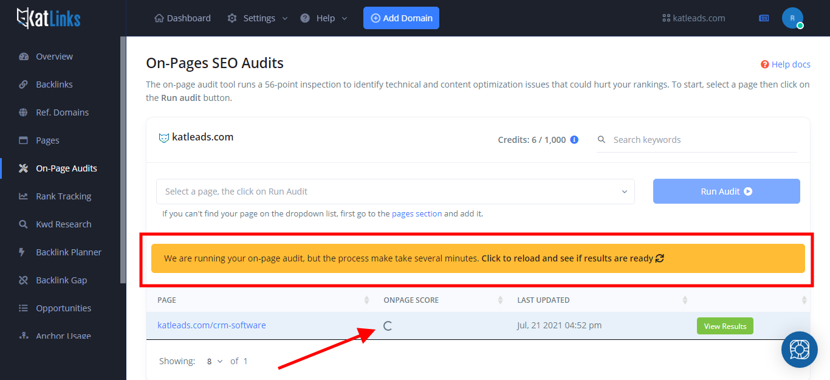Image resolution: width=830 pixels, height=380 pixels.
Task: Select Pages in the sidebar
Action: pyautogui.click(x=47, y=140)
